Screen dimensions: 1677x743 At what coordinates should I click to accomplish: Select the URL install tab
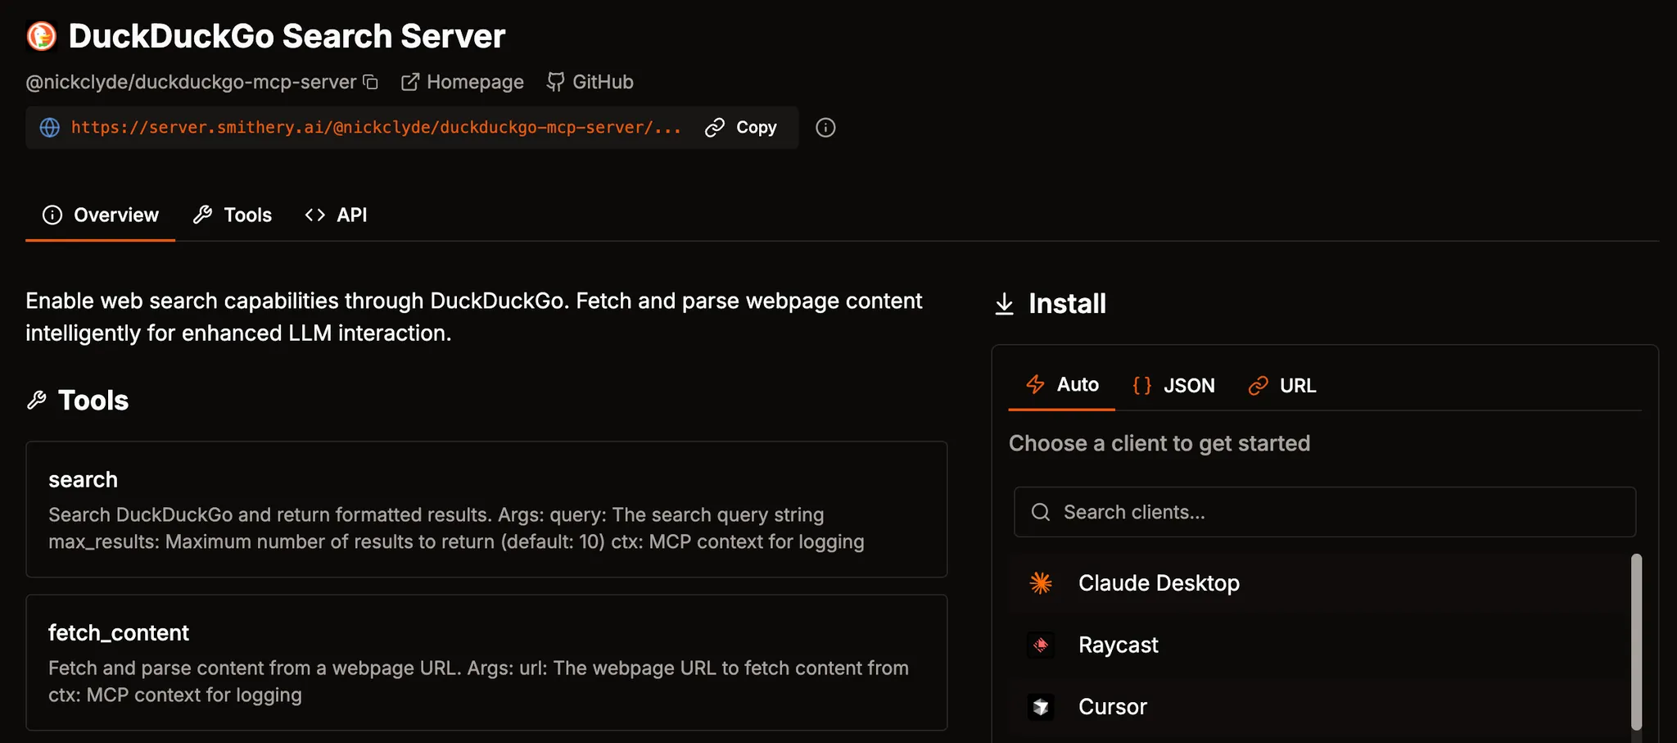[x=1282, y=385]
